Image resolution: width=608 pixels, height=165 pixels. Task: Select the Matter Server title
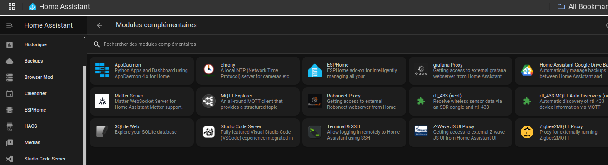click(129, 96)
